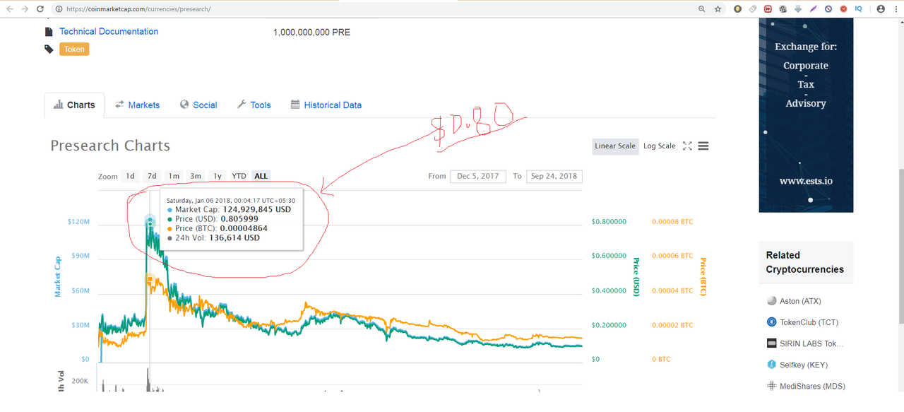Reload the current page
904x412 pixels.
(x=40, y=9)
